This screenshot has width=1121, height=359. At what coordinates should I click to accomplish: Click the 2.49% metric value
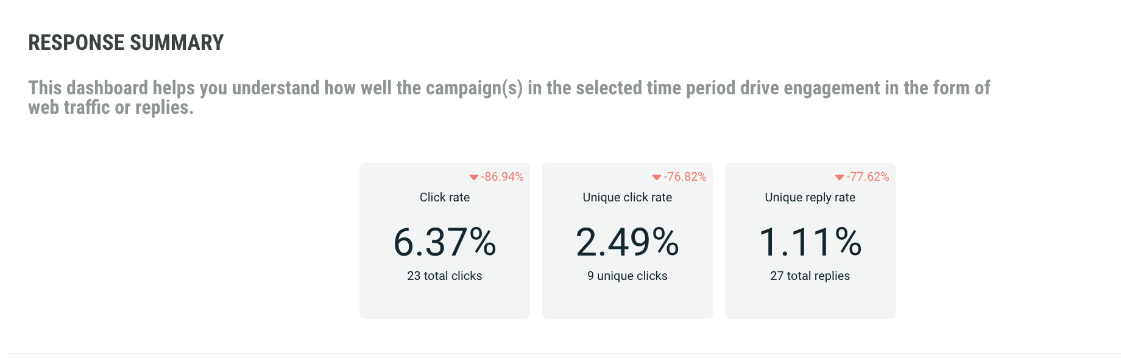pos(627,242)
